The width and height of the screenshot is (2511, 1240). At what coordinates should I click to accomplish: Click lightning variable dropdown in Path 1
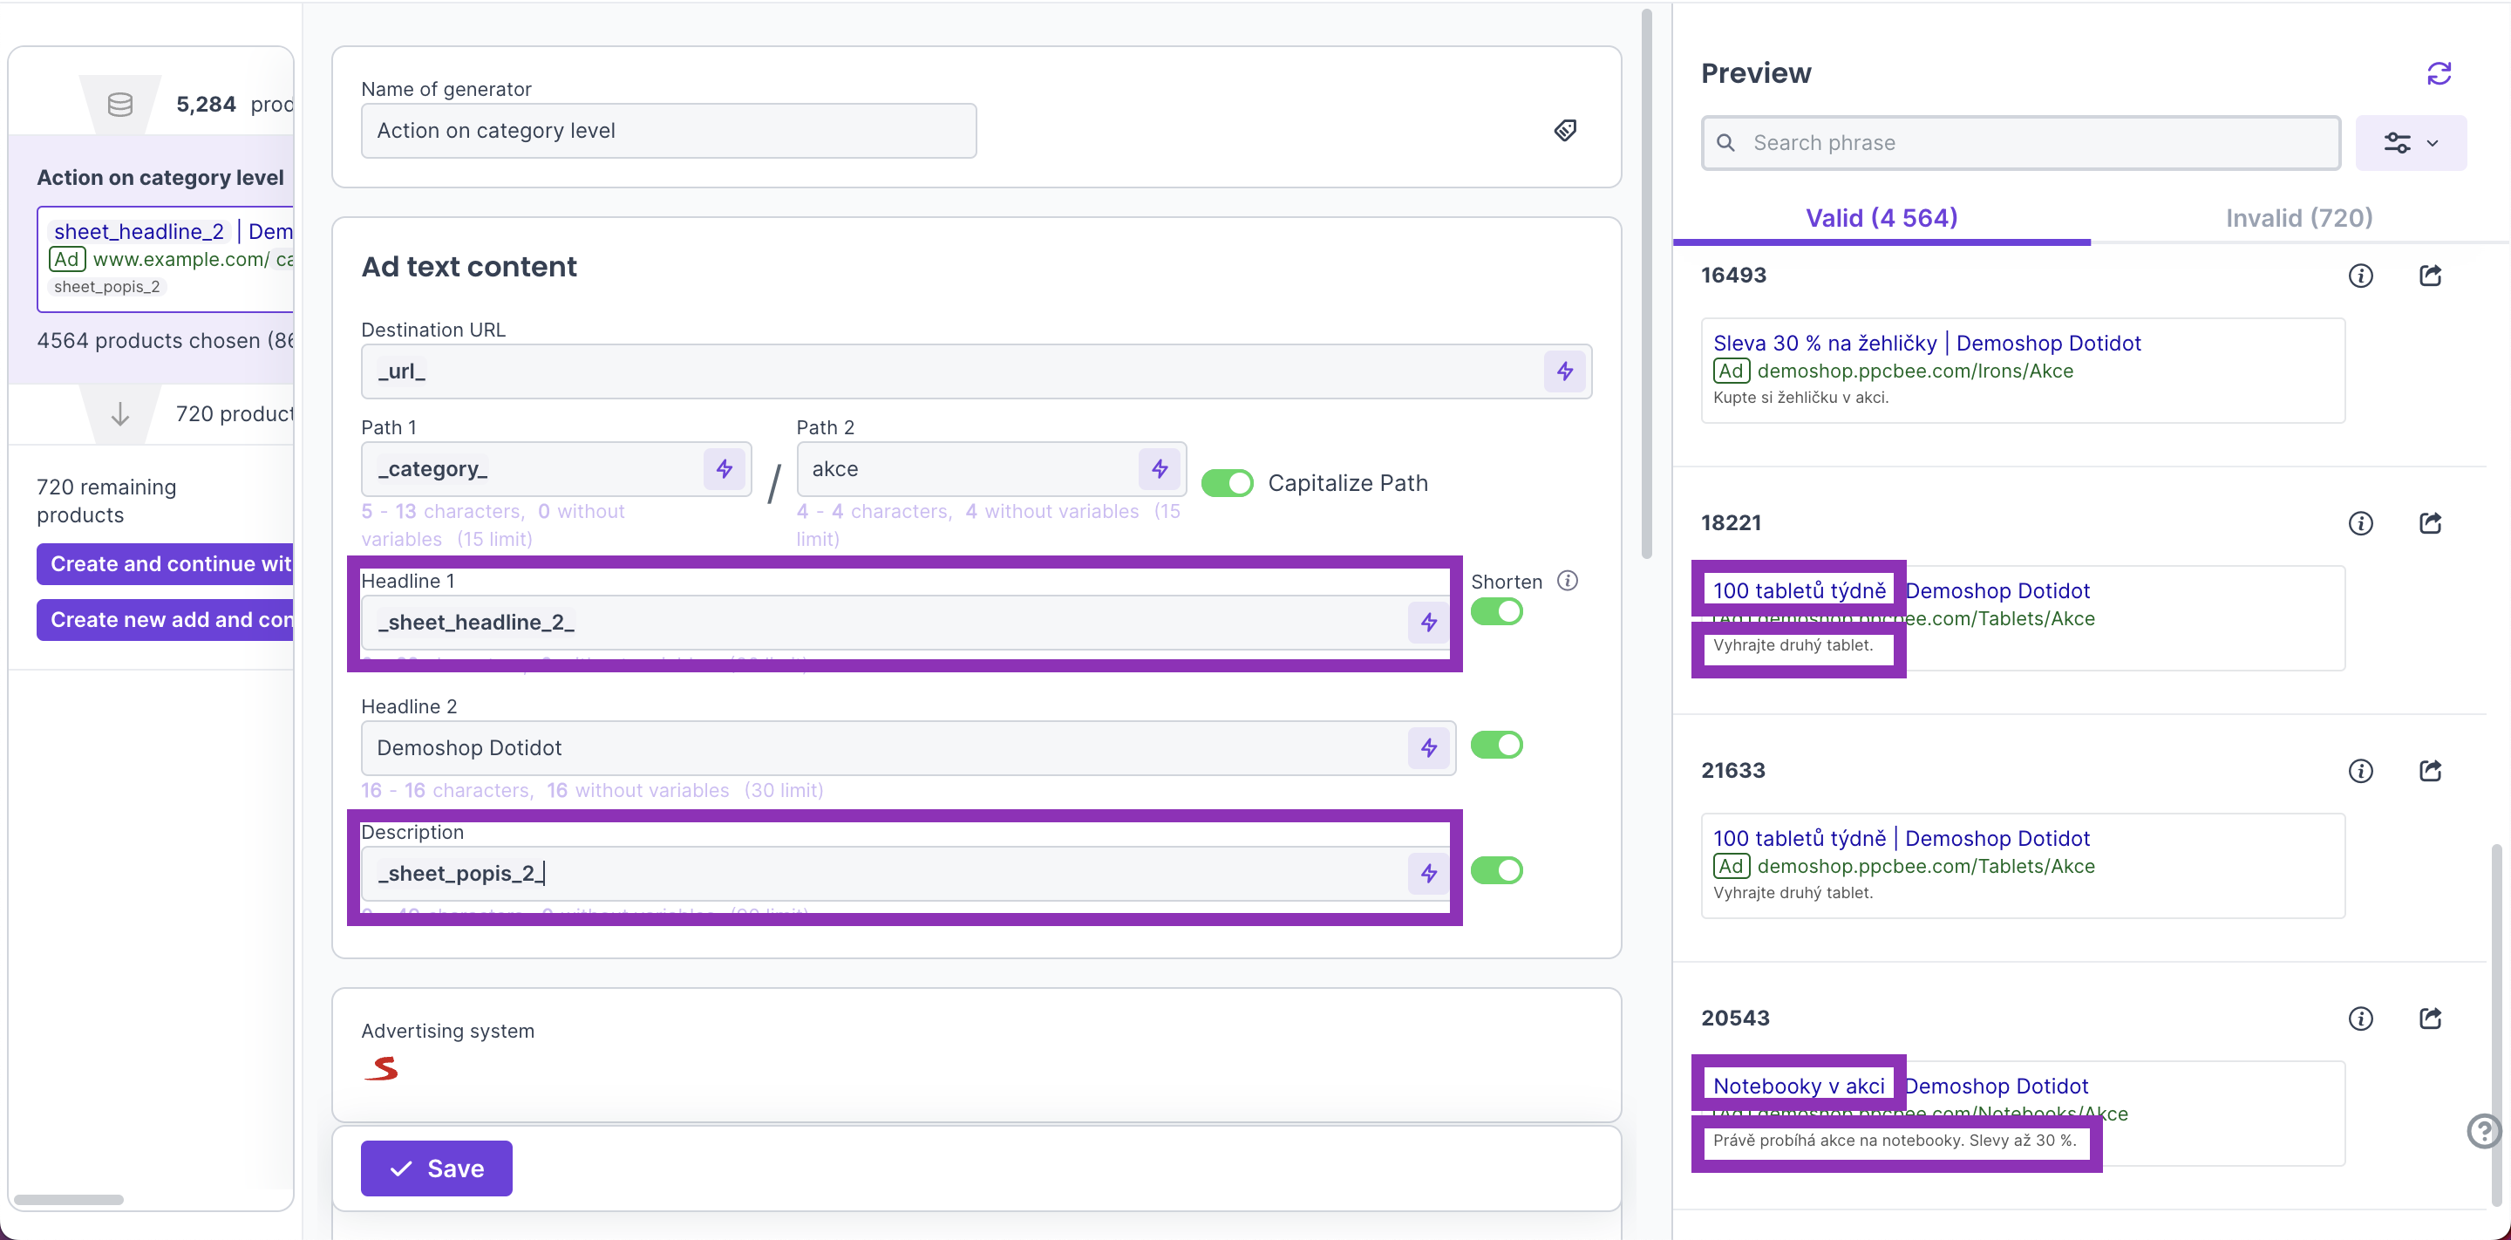pyautogui.click(x=725, y=469)
